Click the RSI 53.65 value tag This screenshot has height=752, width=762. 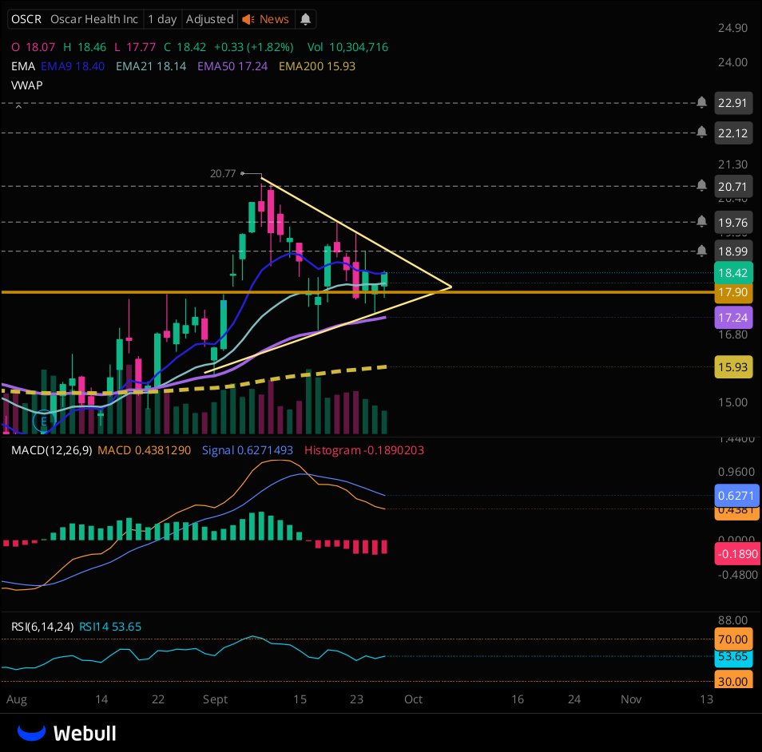(x=732, y=657)
